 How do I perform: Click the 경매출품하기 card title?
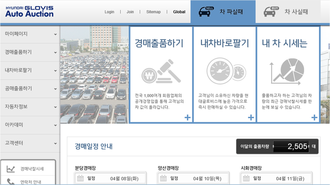tap(159, 43)
